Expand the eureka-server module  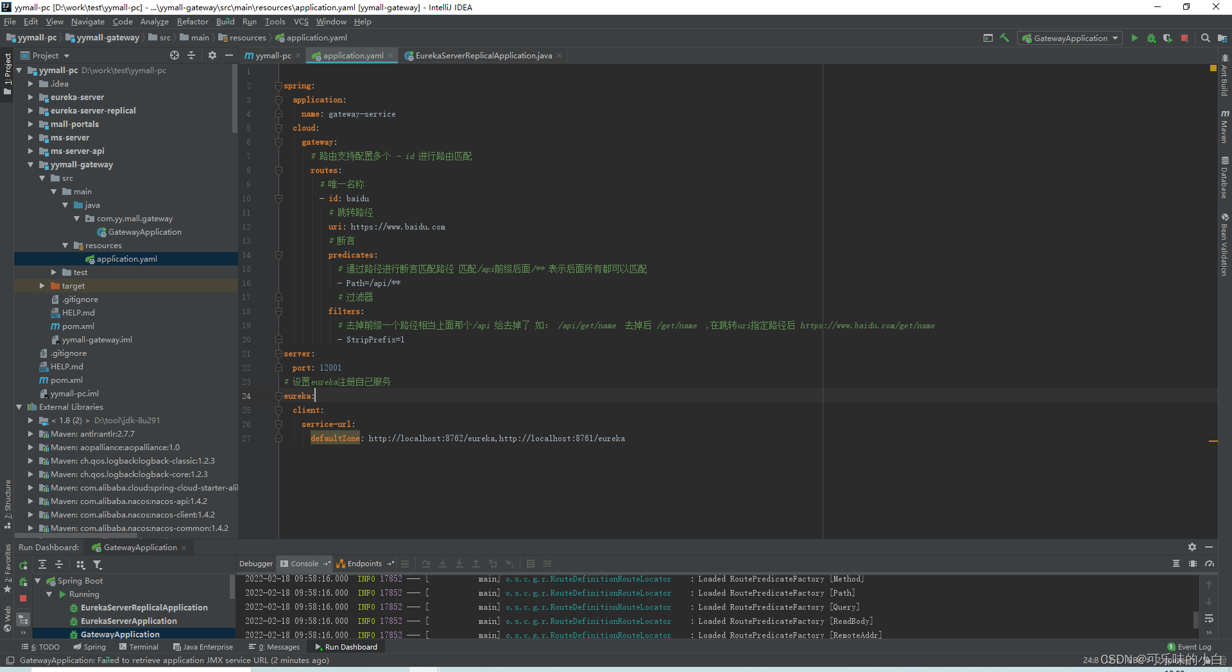tap(30, 97)
